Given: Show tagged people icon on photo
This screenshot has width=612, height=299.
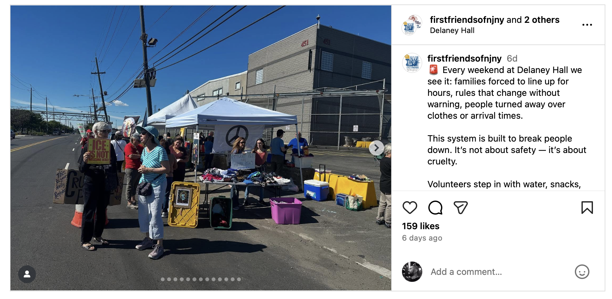Looking at the screenshot, I should click(x=27, y=274).
